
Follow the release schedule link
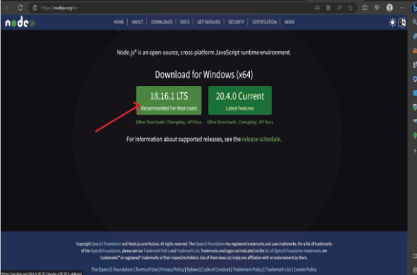click(x=261, y=139)
